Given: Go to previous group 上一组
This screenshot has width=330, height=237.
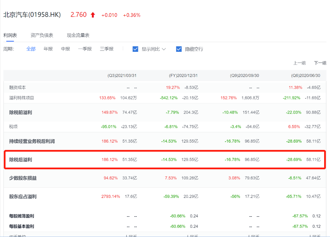Looking at the screenshot, I should (300, 63).
